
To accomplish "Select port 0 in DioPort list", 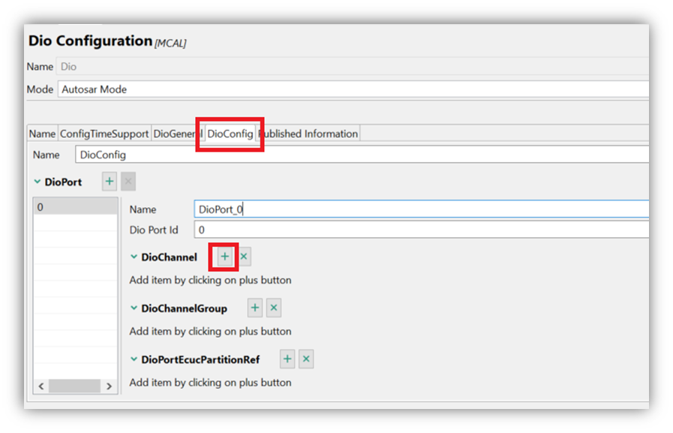I will [75, 207].
